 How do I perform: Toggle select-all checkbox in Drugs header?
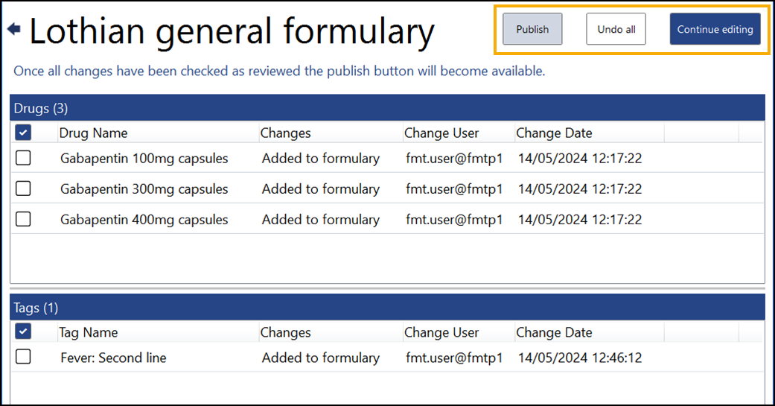(23, 133)
